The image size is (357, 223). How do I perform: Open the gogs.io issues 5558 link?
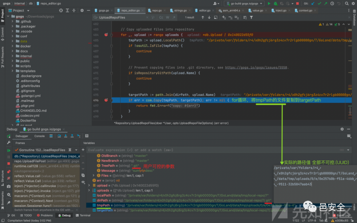[256, 67]
